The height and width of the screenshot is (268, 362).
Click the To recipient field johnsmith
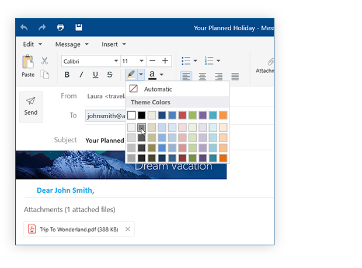[x=105, y=116]
